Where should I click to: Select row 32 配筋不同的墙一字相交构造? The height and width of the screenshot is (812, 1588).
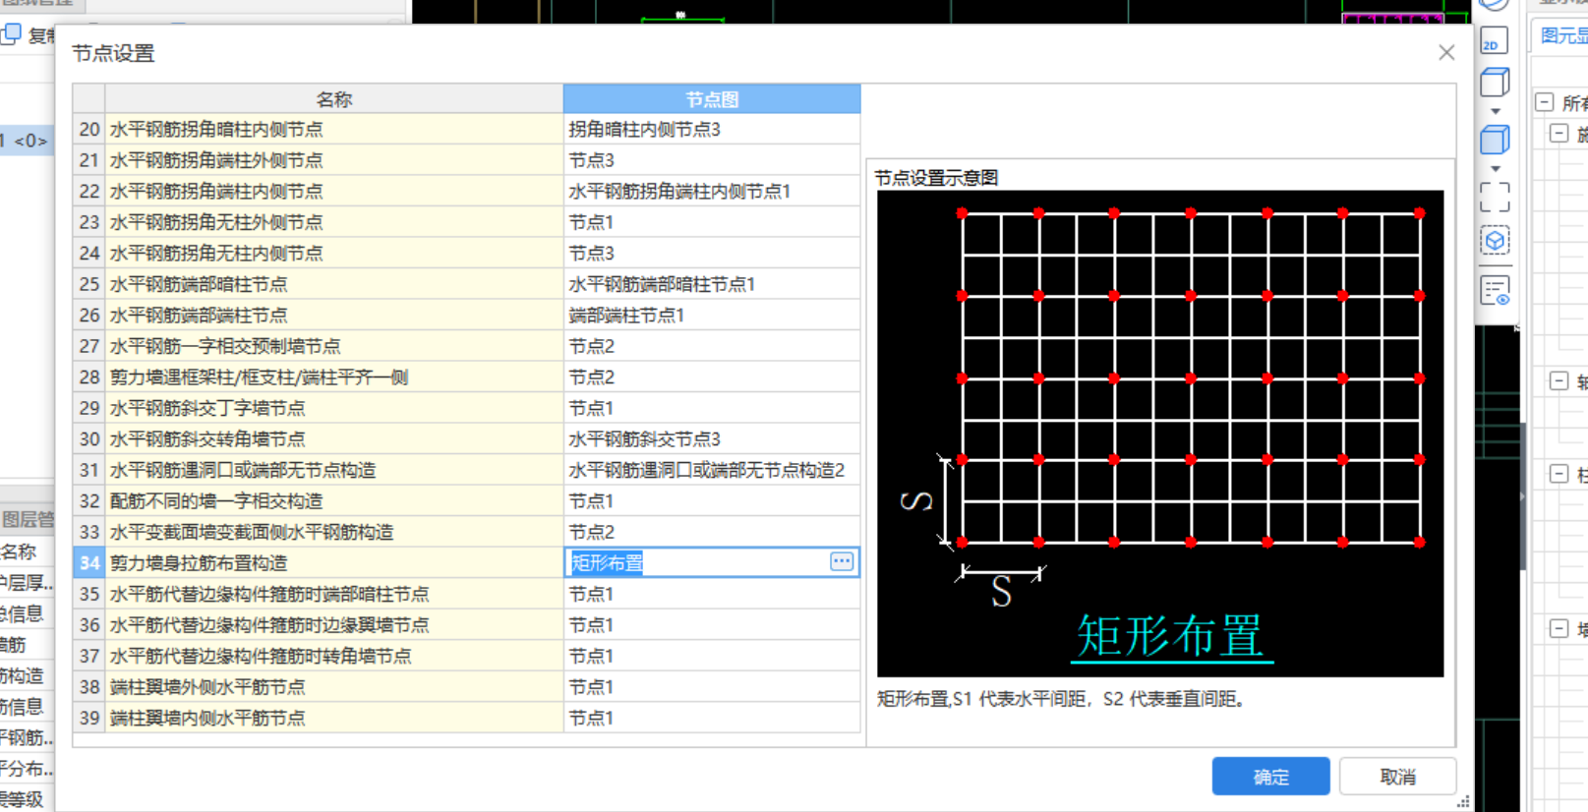334,501
